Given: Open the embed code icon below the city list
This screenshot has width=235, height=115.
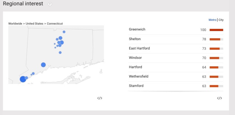Looking at the screenshot, I should tap(220, 98).
